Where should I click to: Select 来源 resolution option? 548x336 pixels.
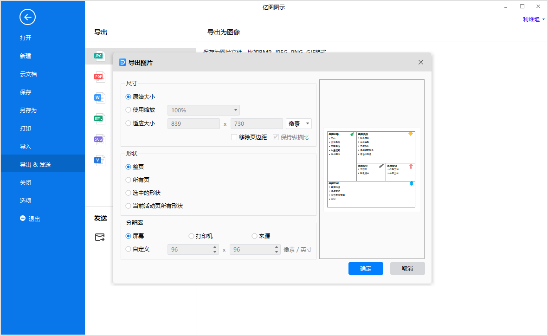click(254, 236)
